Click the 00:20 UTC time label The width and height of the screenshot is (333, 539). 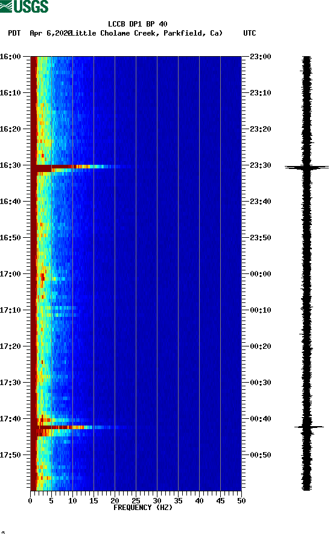[261, 346]
